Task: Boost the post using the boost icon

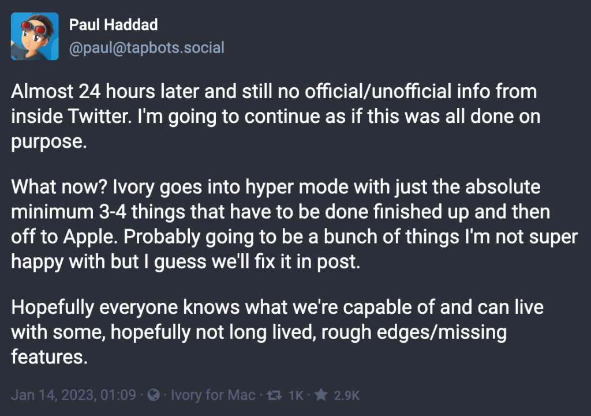Action: (274, 395)
